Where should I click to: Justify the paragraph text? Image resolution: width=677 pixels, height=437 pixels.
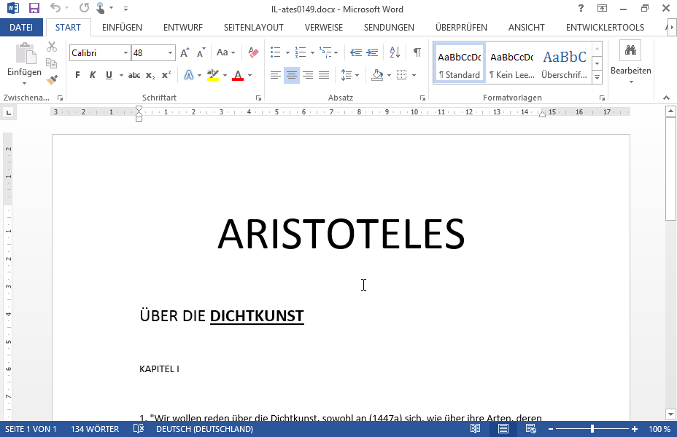click(x=324, y=76)
